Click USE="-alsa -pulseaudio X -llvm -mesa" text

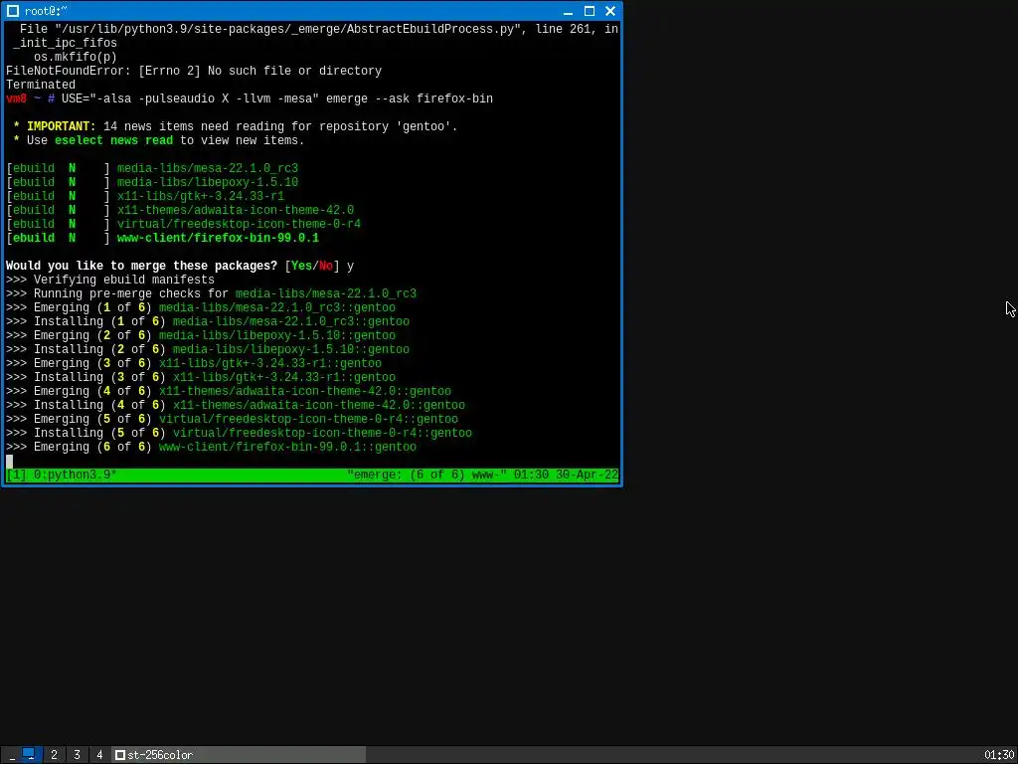point(190,98)
